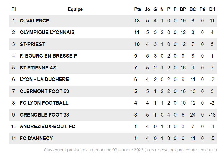Click the BC column header
Viewport: 224px width, 155px height.
tap(193, 9)
